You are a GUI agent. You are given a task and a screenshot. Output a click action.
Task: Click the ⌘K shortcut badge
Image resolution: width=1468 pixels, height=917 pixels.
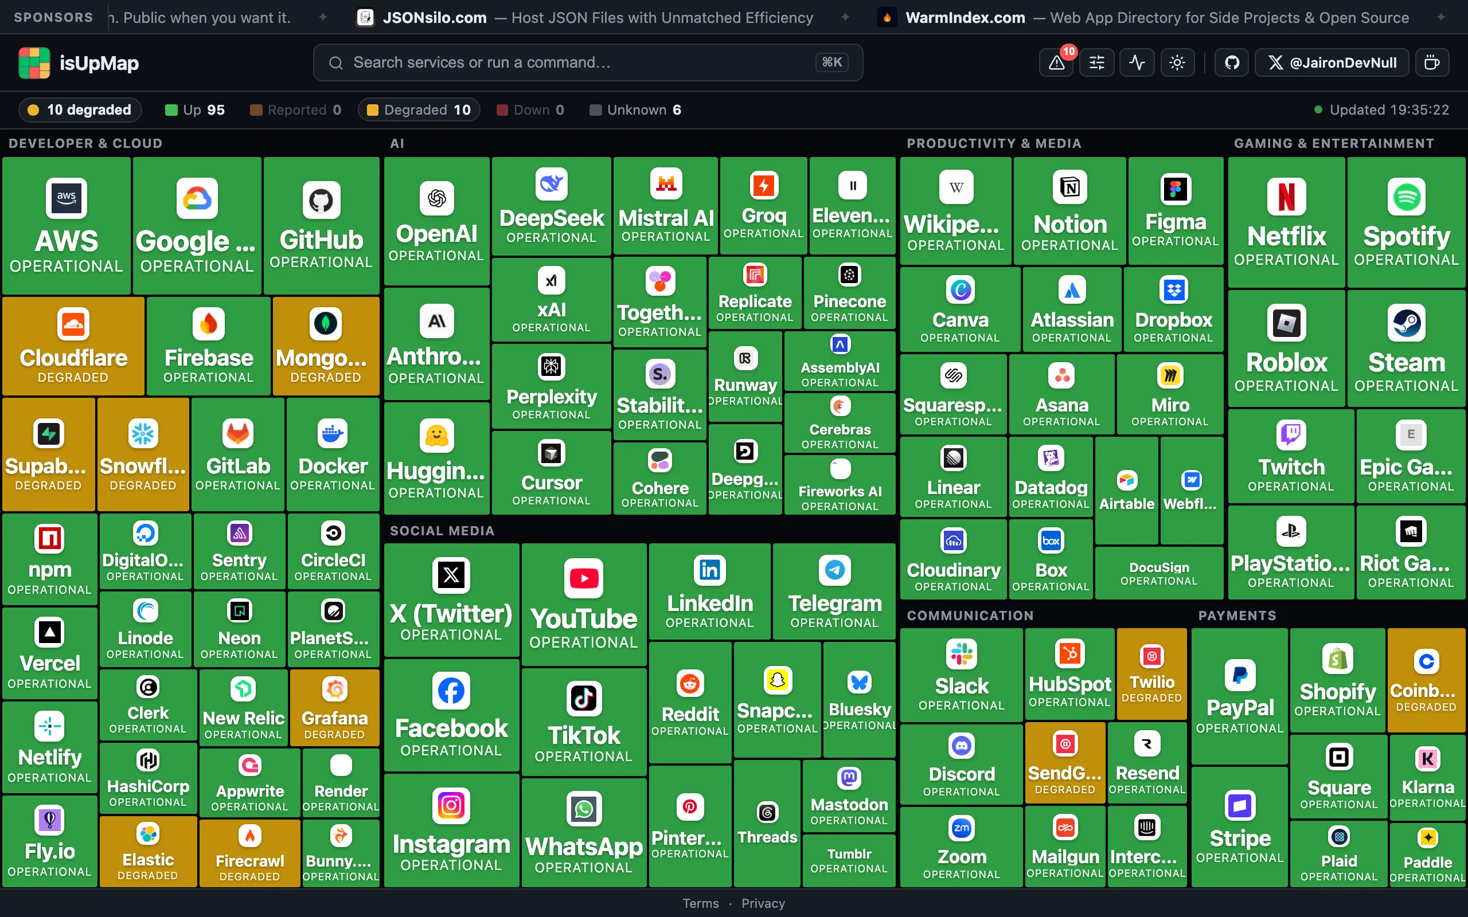coord(831,62)
